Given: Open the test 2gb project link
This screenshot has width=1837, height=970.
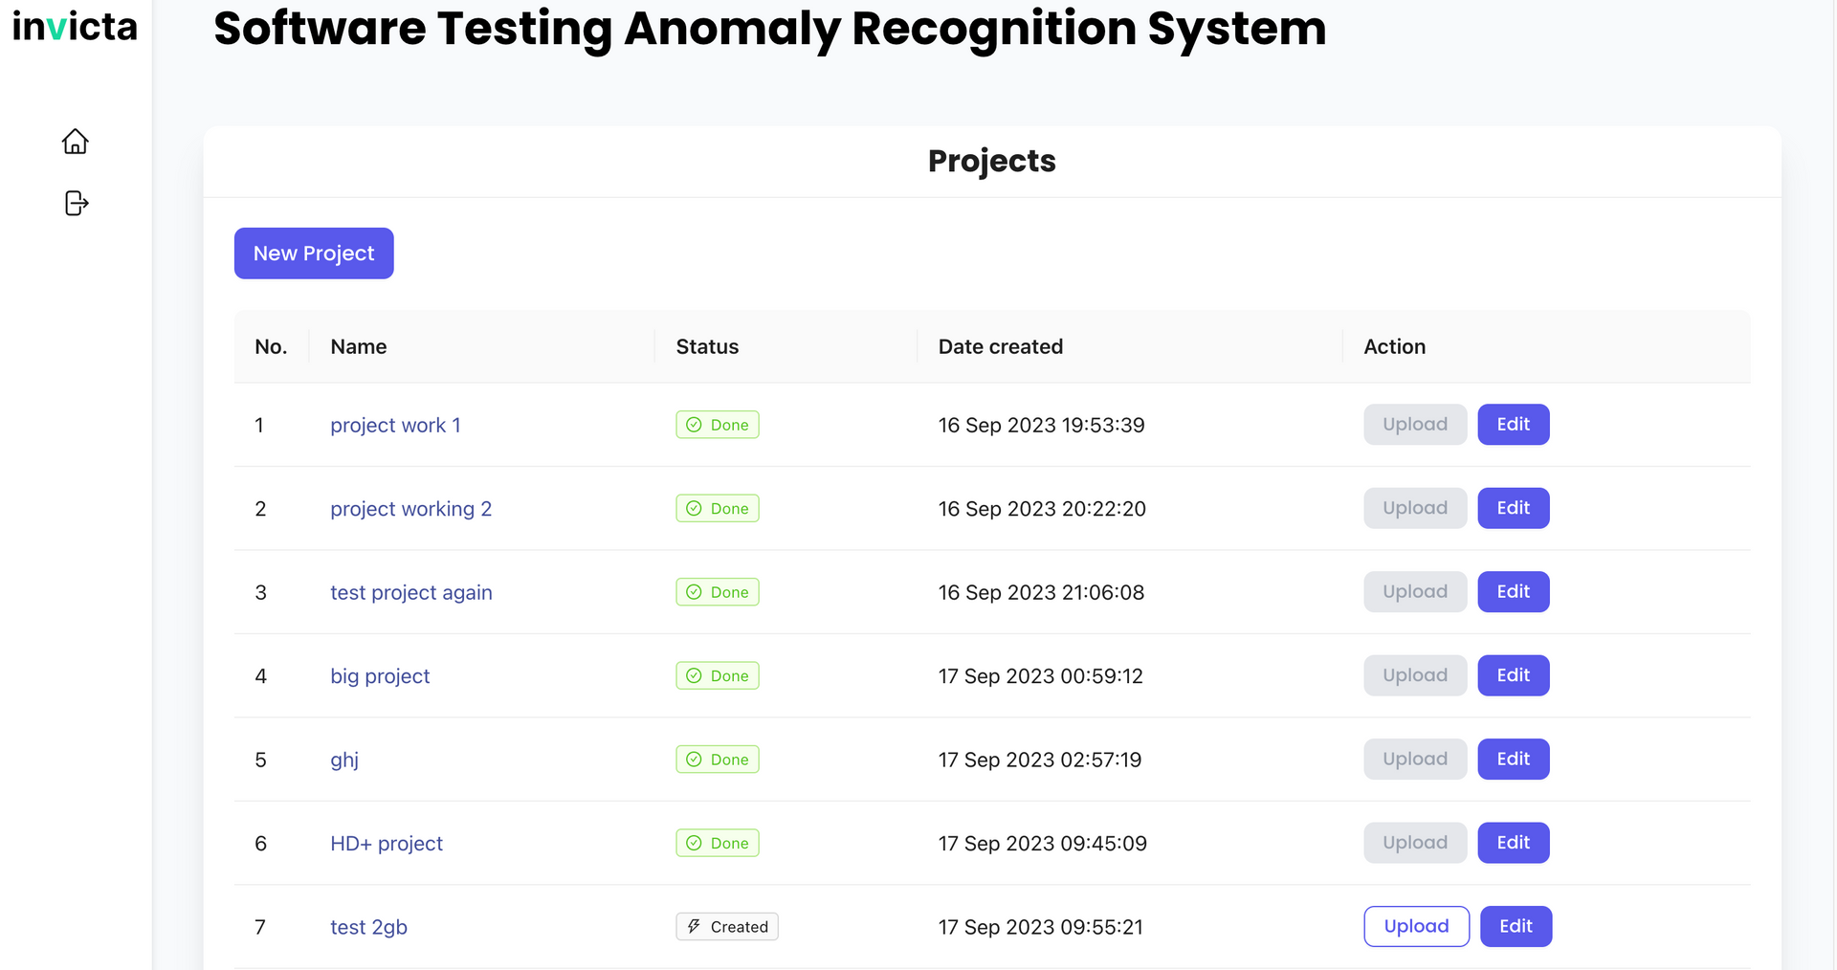Looking at the screenshot, I should pos(368,927).
